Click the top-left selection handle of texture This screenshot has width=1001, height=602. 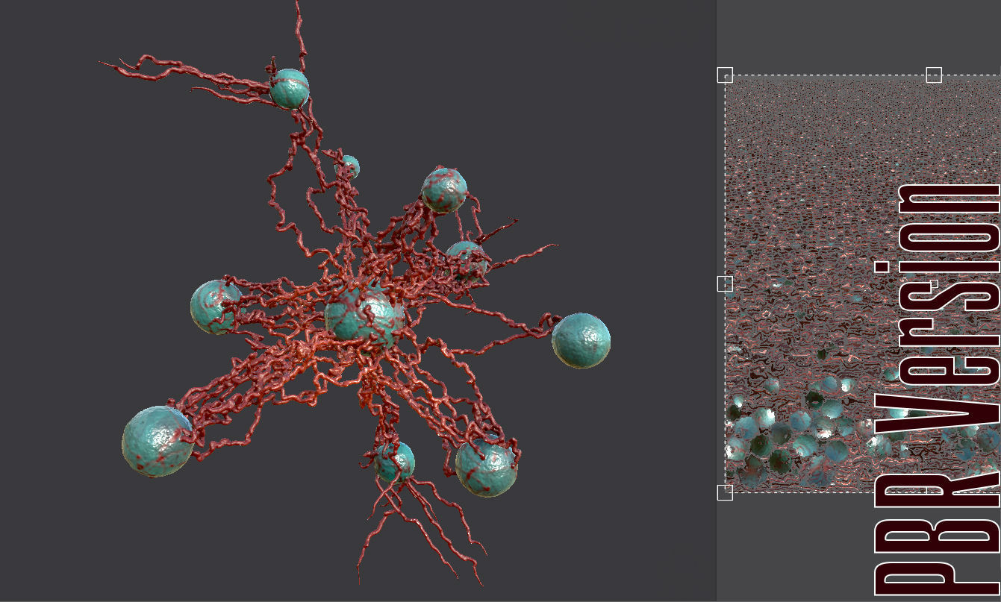pyautogui.click(x=725, y=75)
